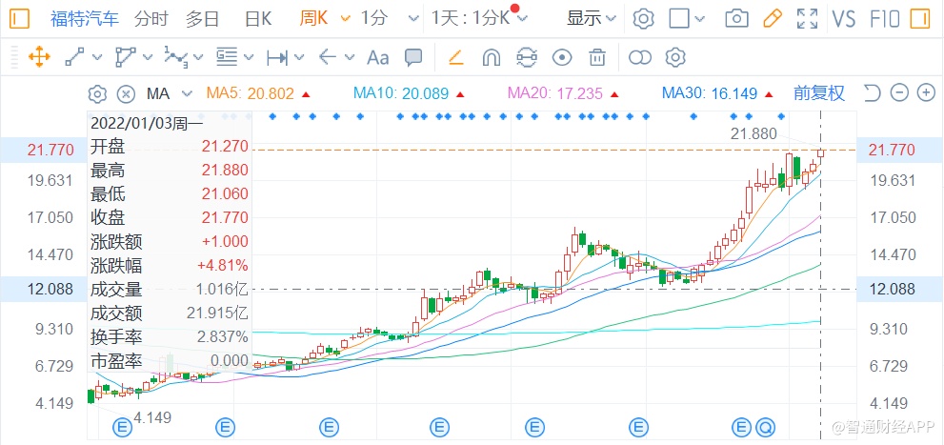Click the leftmost E earnings marker

pyautogui.click(x=122, y=428)
